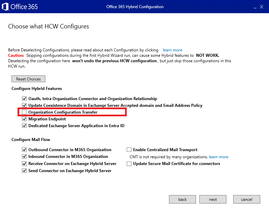Click the Configure Hybrid Features heading
This screenshot has width=269, height=212.
tap(36, 89)
